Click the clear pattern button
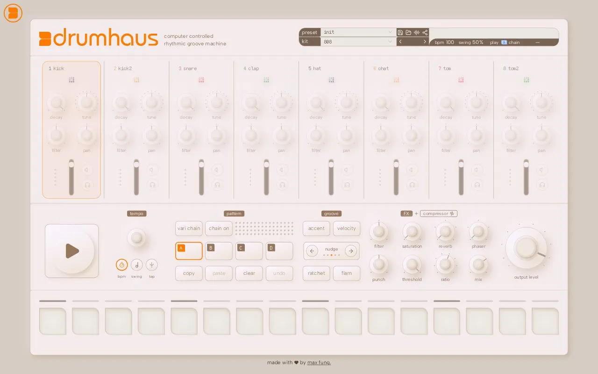 pos(249,273)
